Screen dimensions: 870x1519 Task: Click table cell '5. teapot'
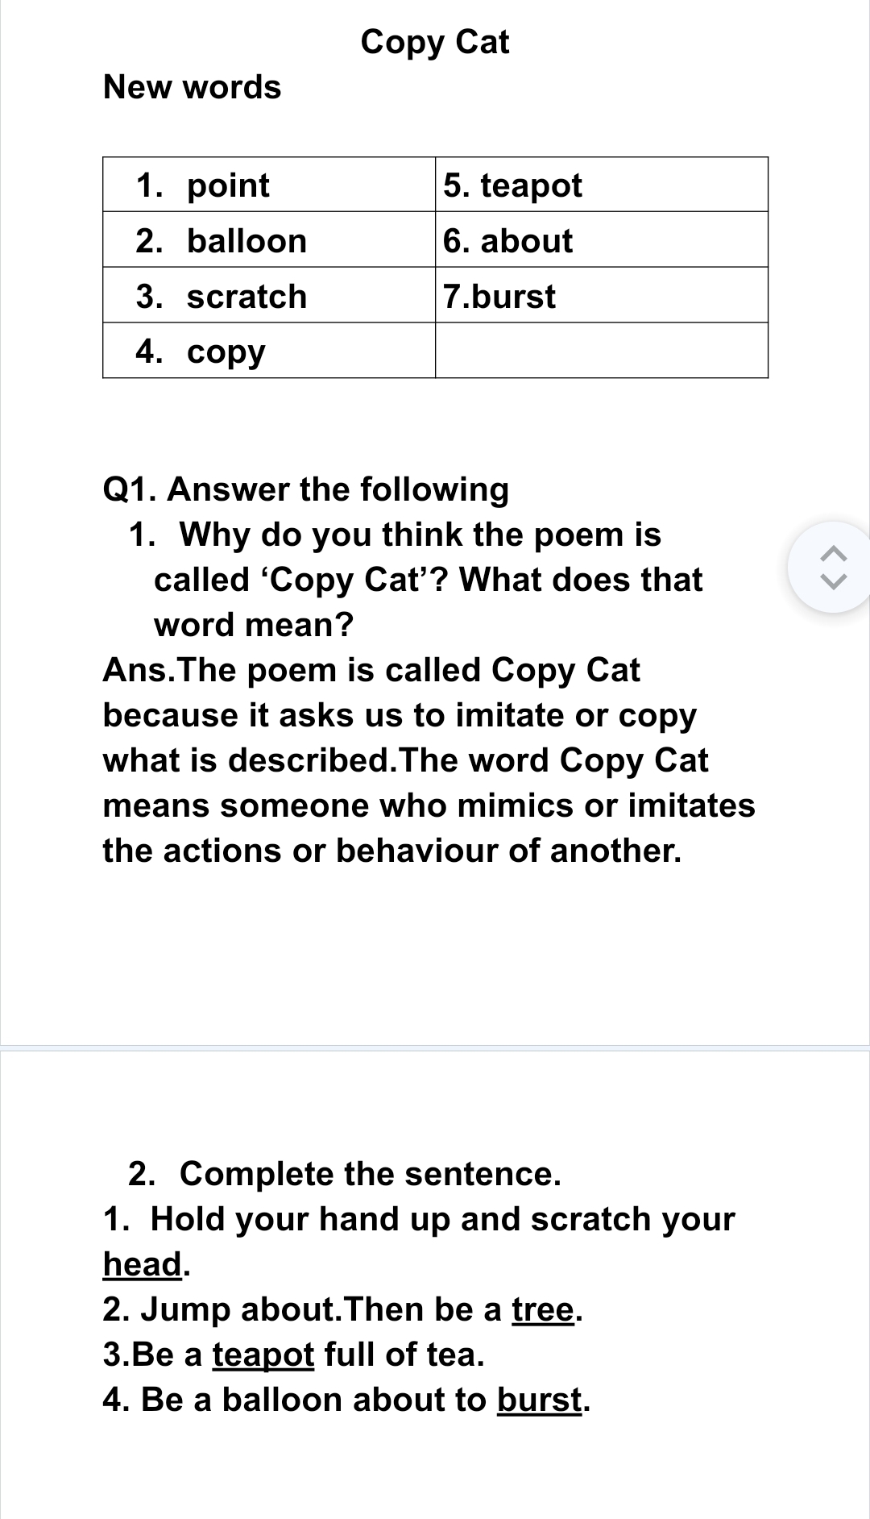pyautogui.click(x=602, y=185)
